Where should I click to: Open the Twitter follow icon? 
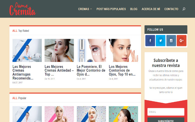click(x=161, y=41)
